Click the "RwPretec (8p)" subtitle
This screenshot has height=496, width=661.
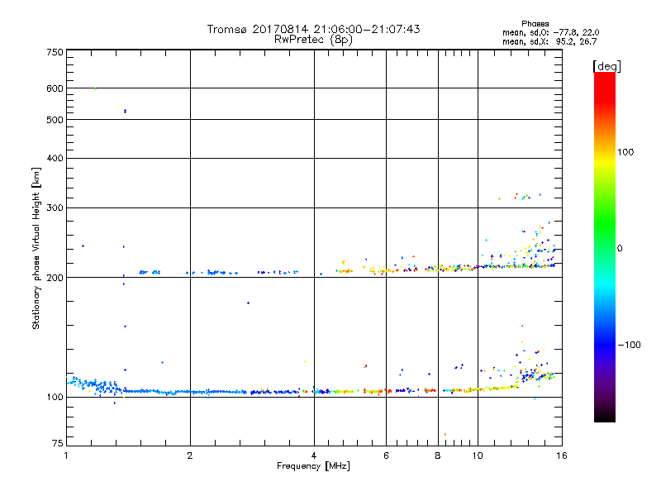tap(313, 40)
